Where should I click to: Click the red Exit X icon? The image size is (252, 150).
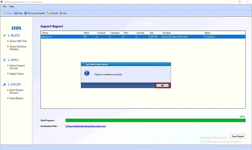click(x=61, y=13)
